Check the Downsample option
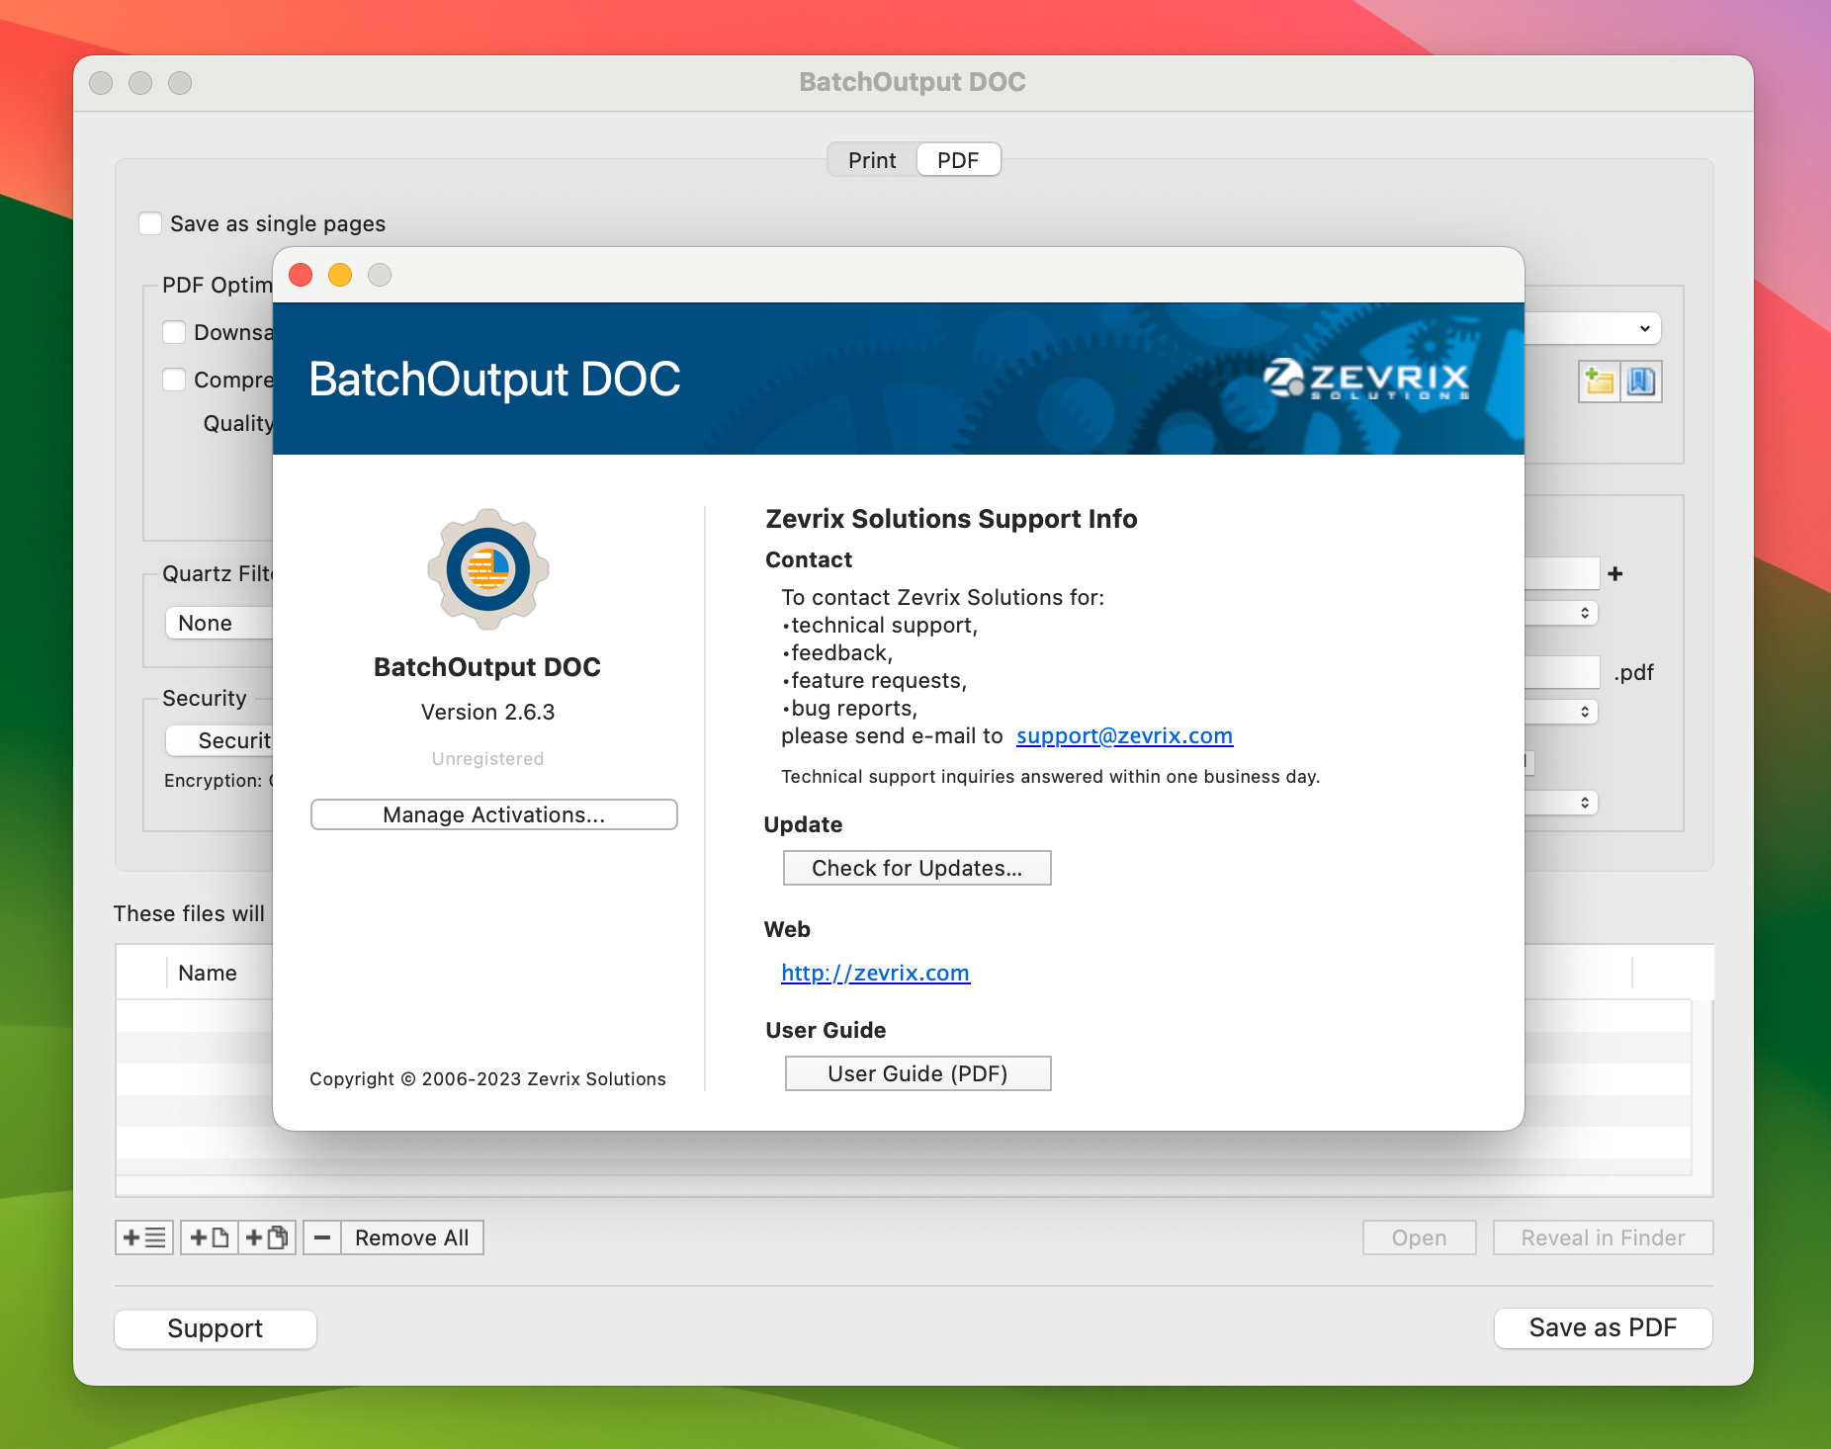Image resolution: width=1831 pixels, height=1449 pixels. 174,332
